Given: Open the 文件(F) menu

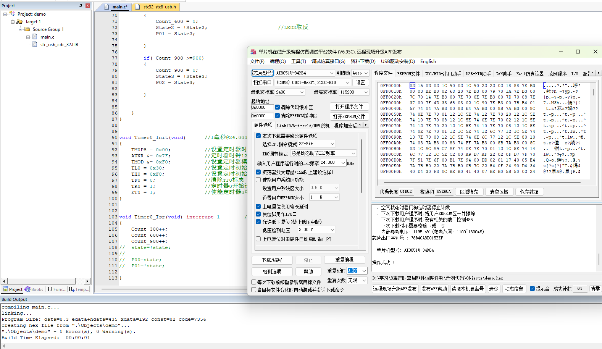Looking at the screenshot, I should (x=257, y=61).
